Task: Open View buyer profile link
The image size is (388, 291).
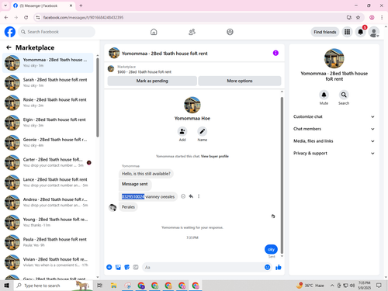Action: [x=215, y=156]
